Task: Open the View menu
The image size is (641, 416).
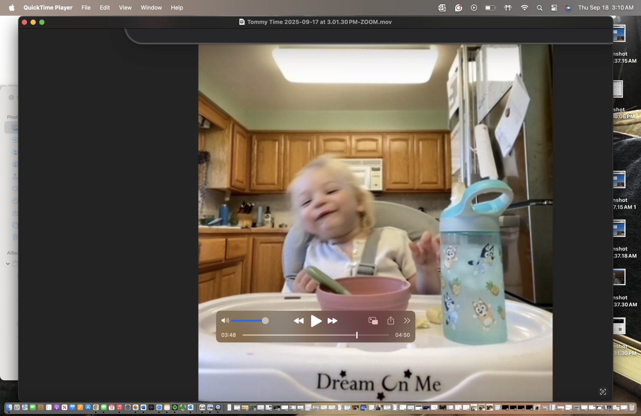Action: (125, 7)
